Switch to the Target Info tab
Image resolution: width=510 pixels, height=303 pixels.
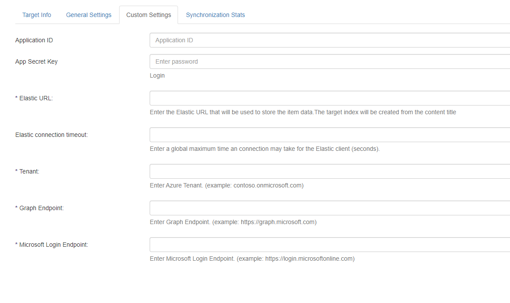click(37, 15)
